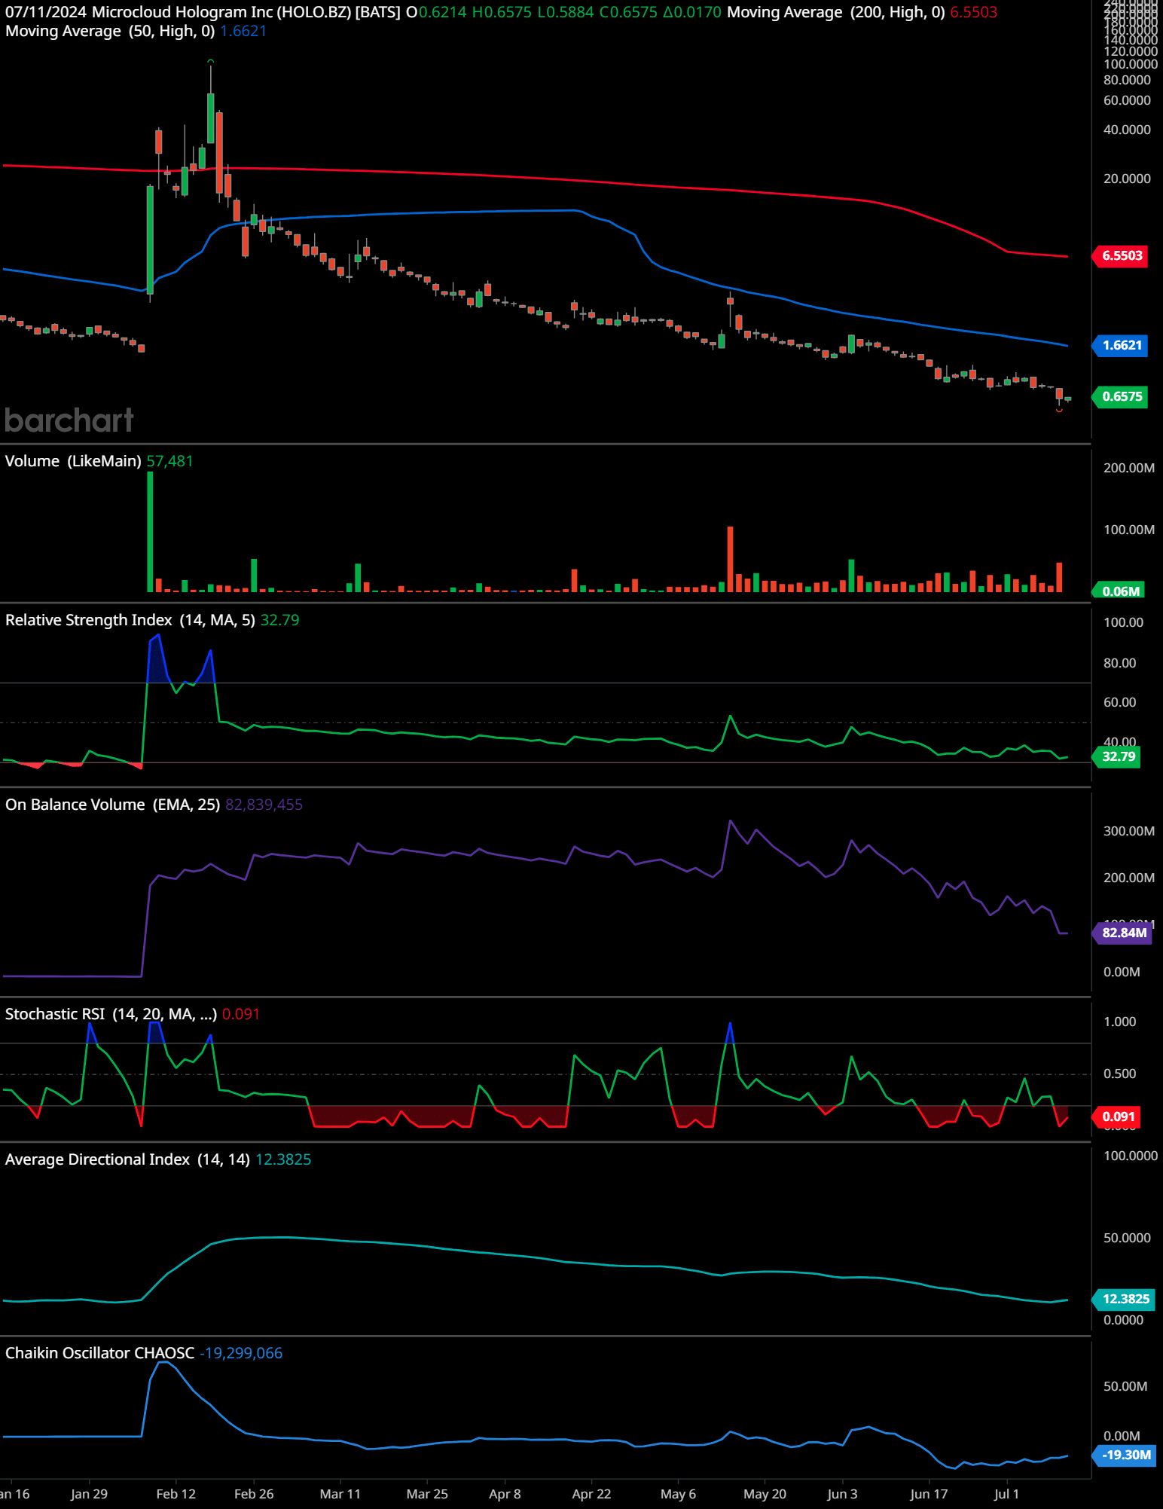The width and height of the screenshot is (1163, 1509).
Task: Click the 0.06M volume value tag
Action: click(1119, 591)
